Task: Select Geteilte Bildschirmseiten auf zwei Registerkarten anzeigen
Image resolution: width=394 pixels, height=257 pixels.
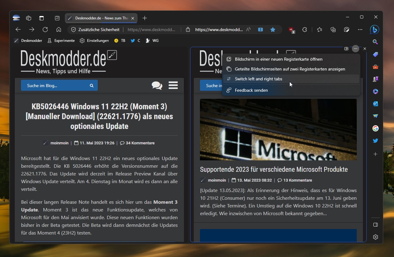Action: point(291,69)
